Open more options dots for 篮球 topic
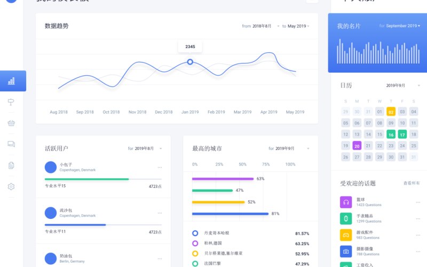 point(418,202)
